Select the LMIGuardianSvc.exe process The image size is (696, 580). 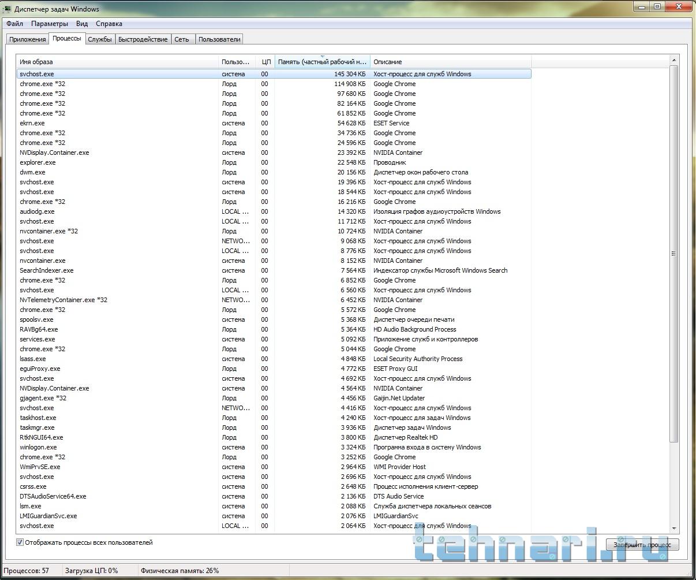point(274,516)
